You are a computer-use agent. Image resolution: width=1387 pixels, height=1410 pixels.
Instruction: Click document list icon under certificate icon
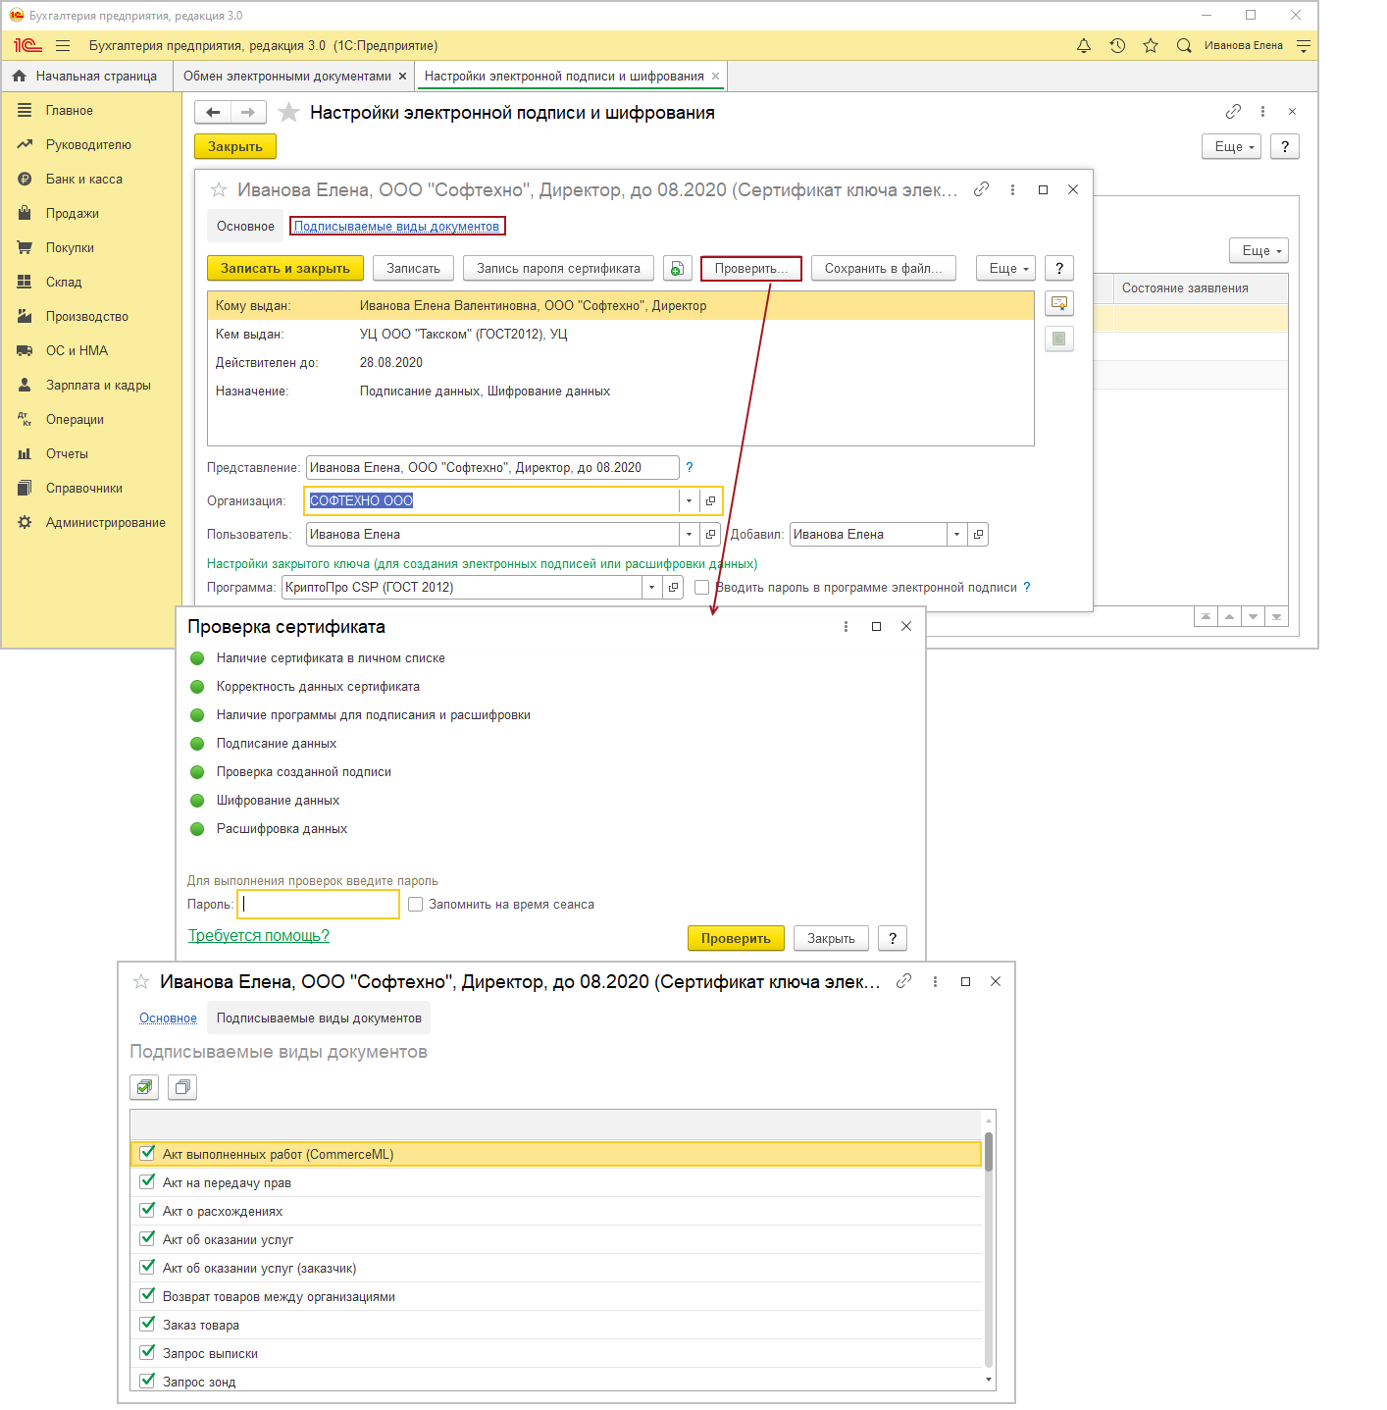pyautogui.click(x=1059, y=339)
